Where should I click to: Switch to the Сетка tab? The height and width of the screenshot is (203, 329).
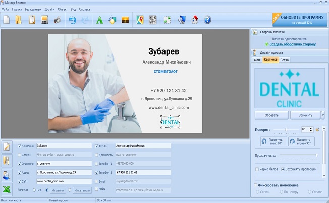pos(284,60)
